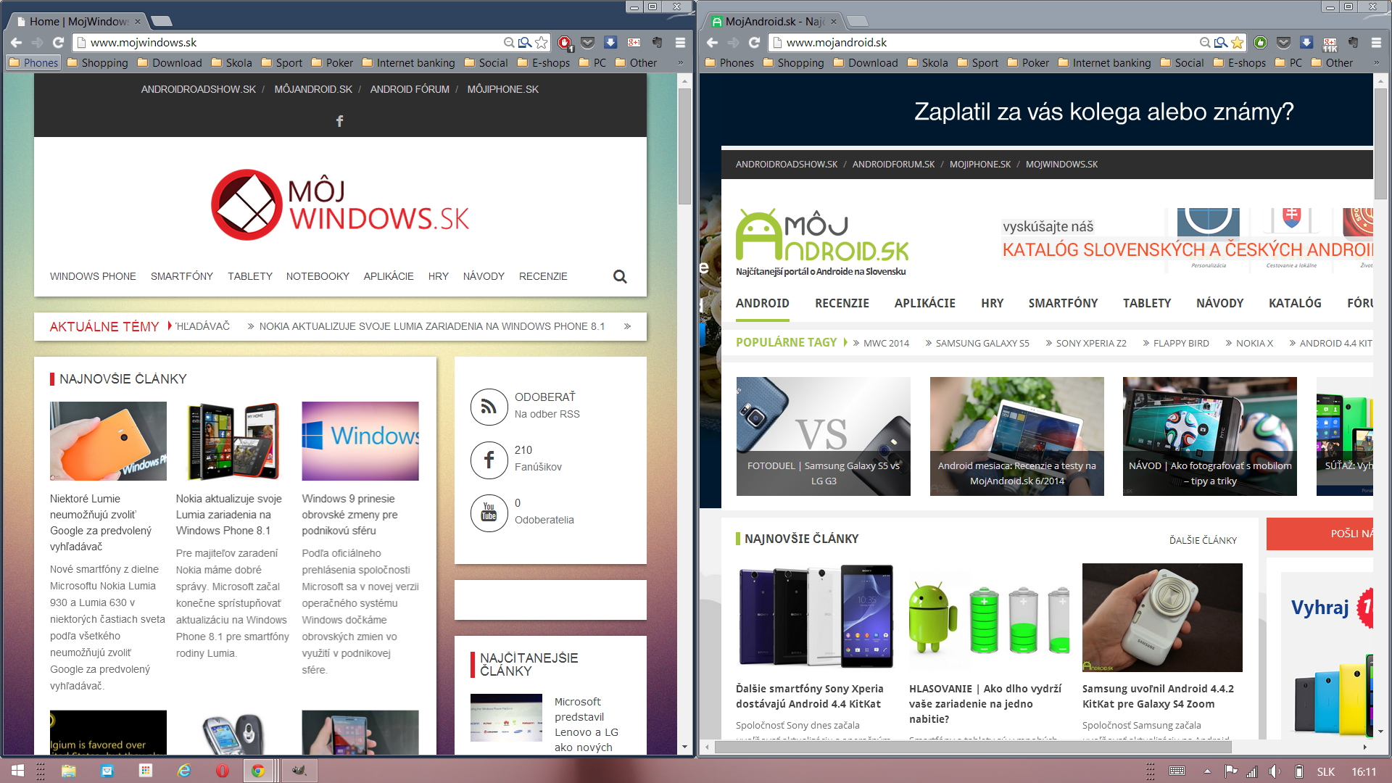Viewport: 1392px width, 783px height.
Task: Open Social bookmark folder in MojAndroid window
Action: coord(1182,63)
